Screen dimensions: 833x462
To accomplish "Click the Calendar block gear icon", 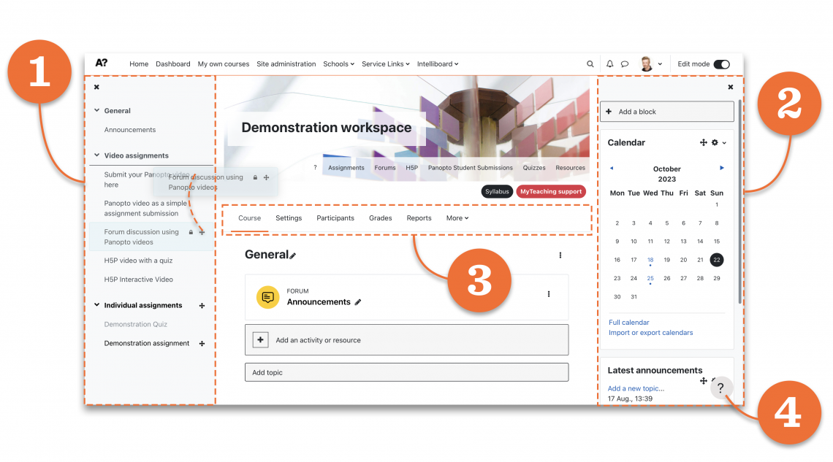I will pos(715,143).
